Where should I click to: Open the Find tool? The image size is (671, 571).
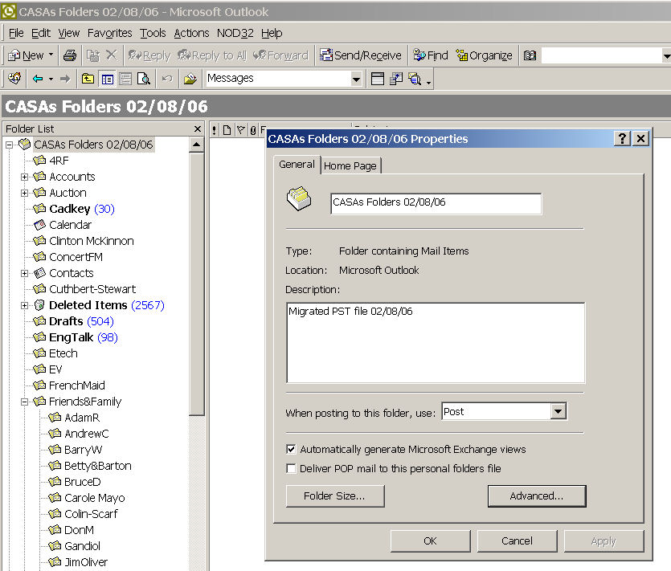point(431,55)
